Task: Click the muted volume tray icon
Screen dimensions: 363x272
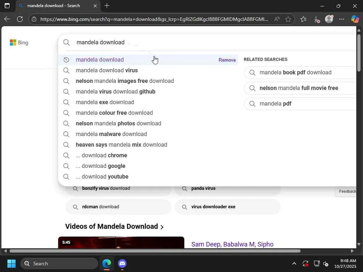Action: pos(326,263)
